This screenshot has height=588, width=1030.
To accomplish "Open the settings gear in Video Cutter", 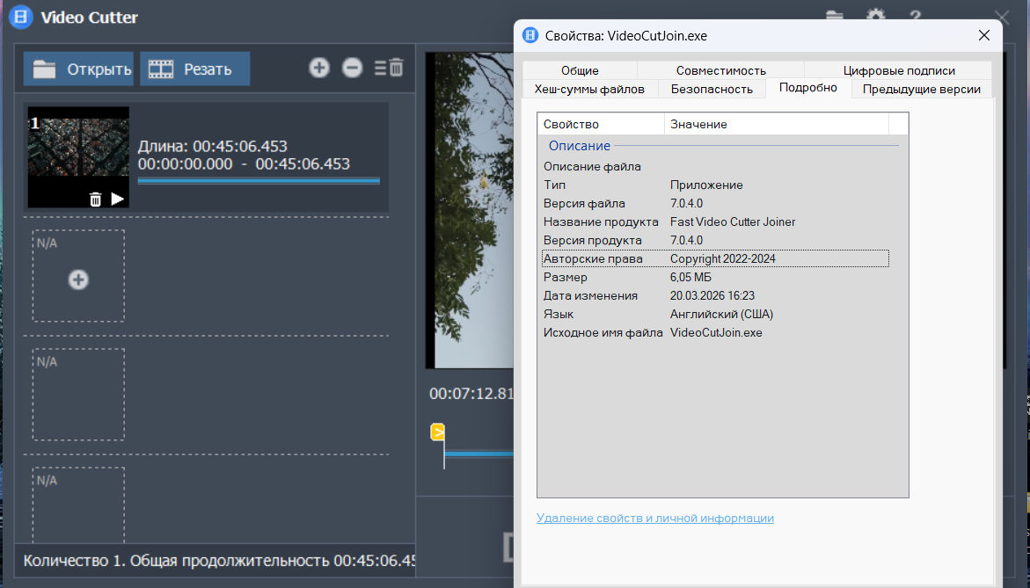I will pyautogui.click(x=875, y=17).
